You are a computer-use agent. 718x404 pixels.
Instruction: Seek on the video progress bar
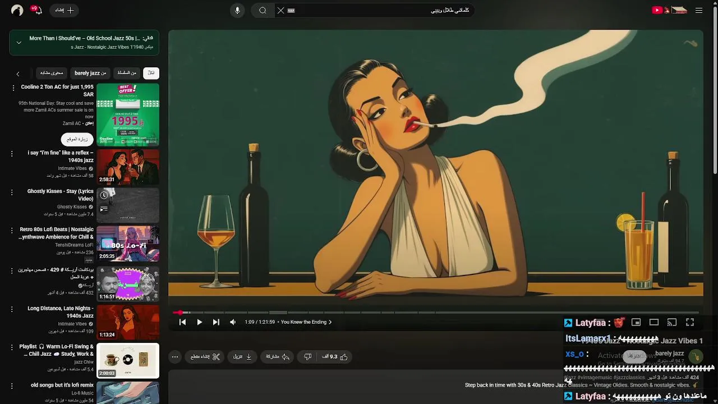point(436,313)
